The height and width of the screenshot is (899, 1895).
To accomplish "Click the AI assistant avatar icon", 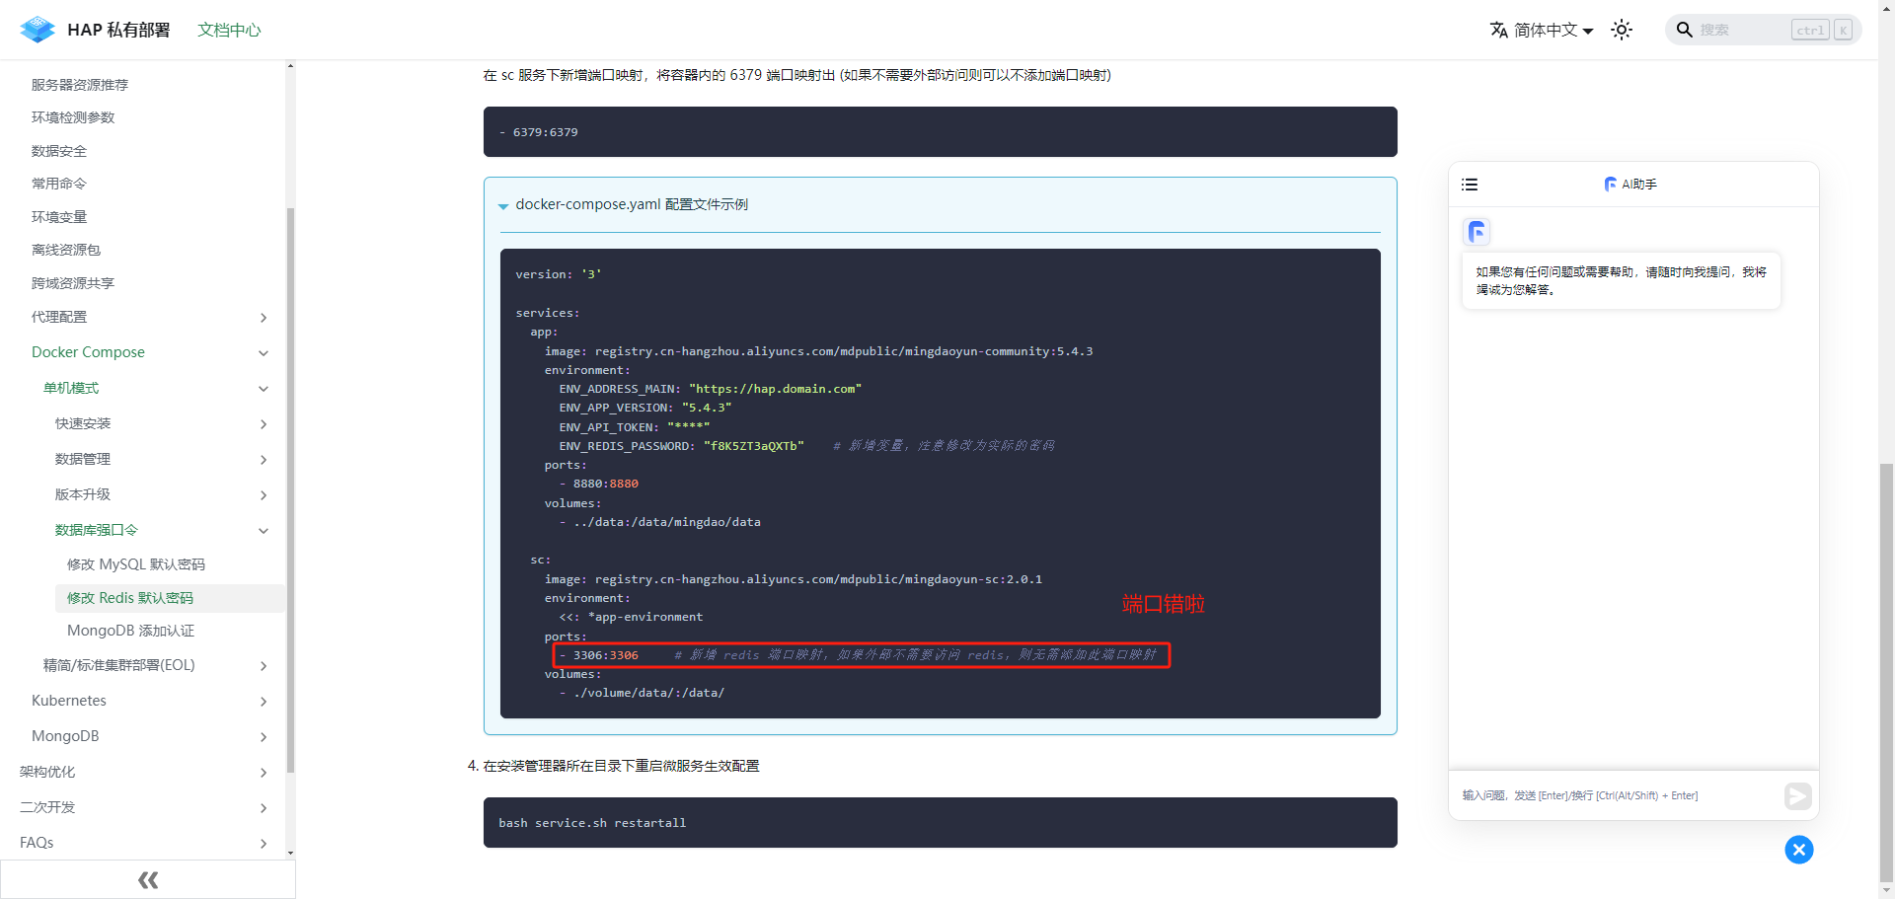I will pyautogui.click(x=1477, y=232).
